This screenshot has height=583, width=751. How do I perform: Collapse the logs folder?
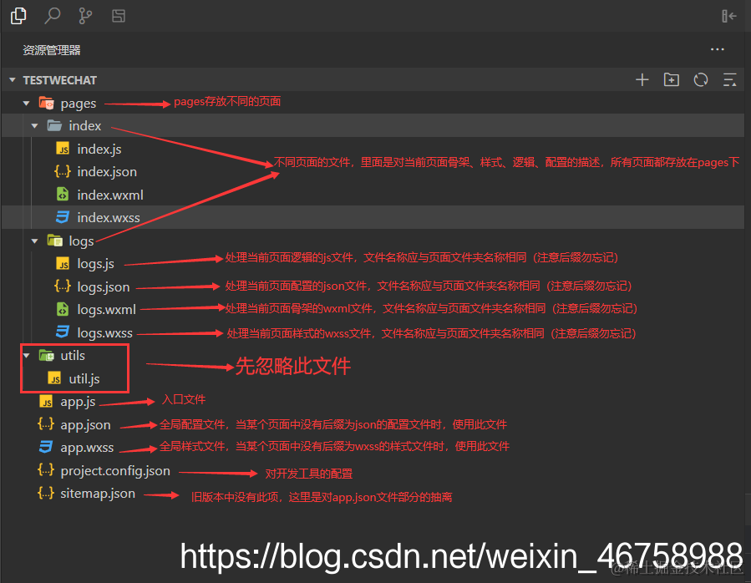coord(34,241)
